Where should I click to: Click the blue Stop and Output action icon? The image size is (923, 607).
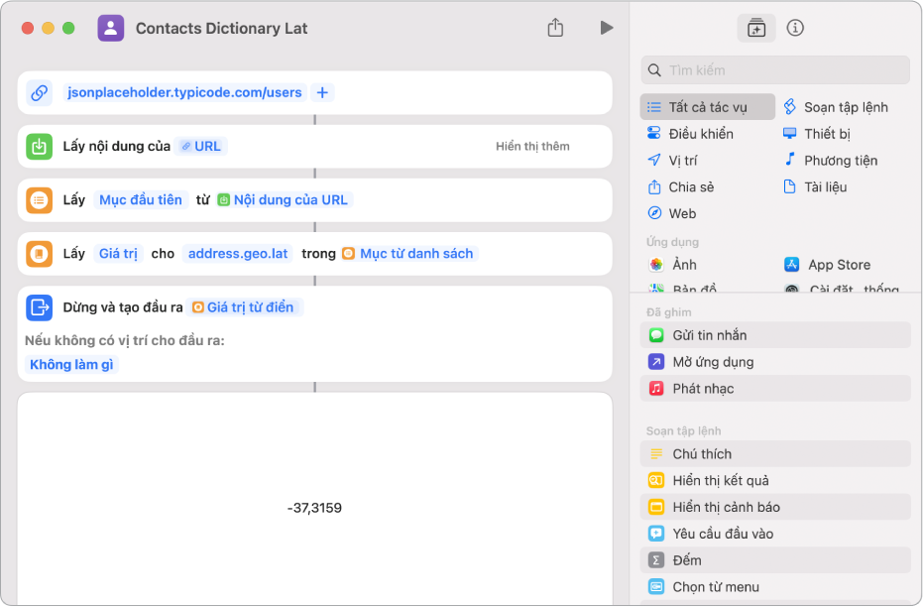40,307
